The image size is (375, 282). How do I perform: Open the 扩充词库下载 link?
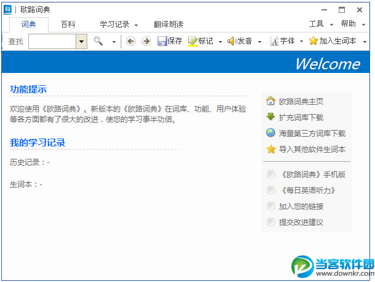click(x=301, y=117)
